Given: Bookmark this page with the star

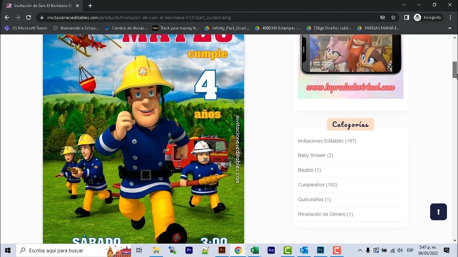Looking at the screenshot, I should pyautogui.click(x=393, y=17).
